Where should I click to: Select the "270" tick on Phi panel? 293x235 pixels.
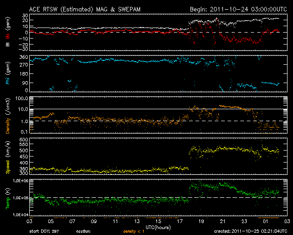point(24,65)
